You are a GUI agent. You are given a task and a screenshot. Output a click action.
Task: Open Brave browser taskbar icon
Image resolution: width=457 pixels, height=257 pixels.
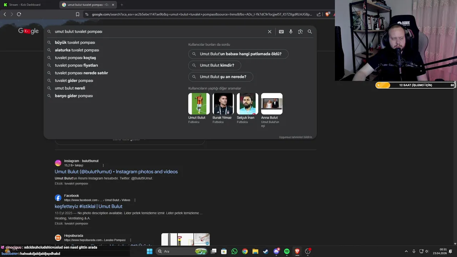(297, 251)
